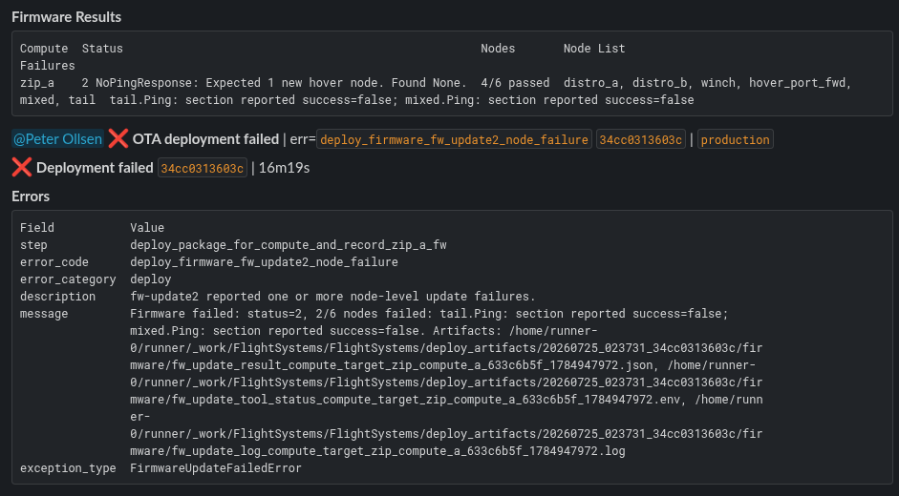
Task: Click the @Peter Ollsen mention
Action: coord(57,139)
